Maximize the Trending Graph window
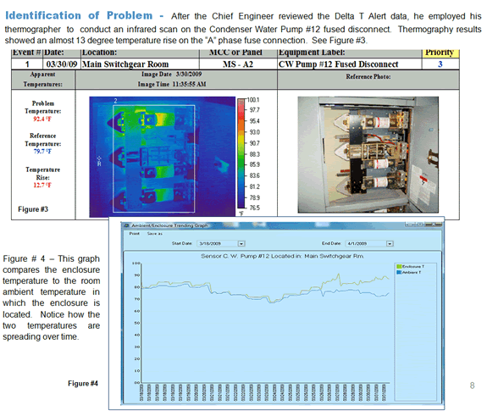 [x=421, y=224]
